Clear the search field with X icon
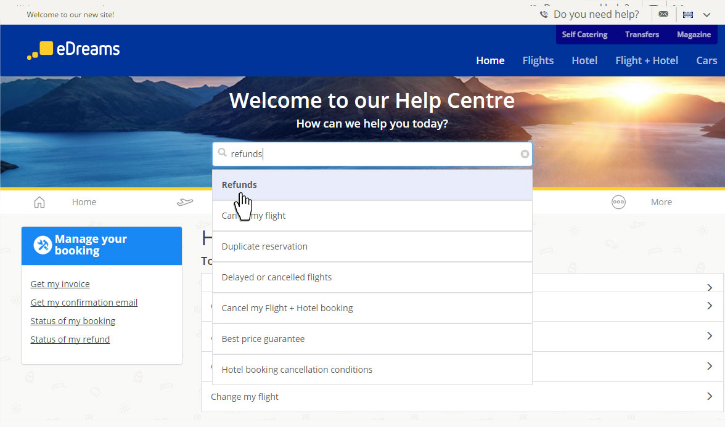The height and width of the screenshot is (427, 725). coord(525,154)
